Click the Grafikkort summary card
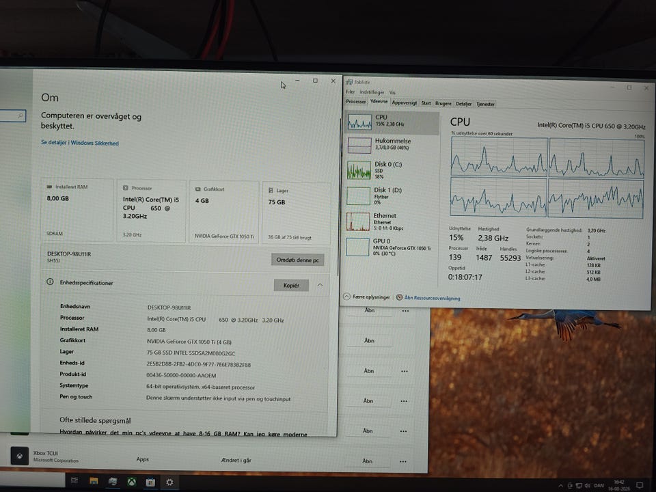 [224, 212]
